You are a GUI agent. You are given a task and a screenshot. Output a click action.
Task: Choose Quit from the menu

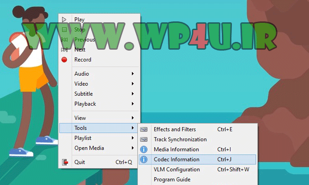click(x=98, y=162)
